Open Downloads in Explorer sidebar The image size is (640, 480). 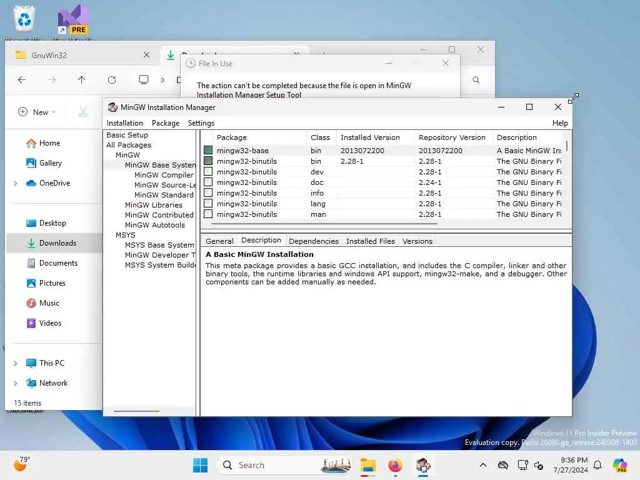tap(51, 243)
